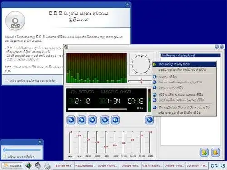Switch to Untitled - Not taskbar item
This screenshot has width=227, height=170.
click(x=130, y=166)
